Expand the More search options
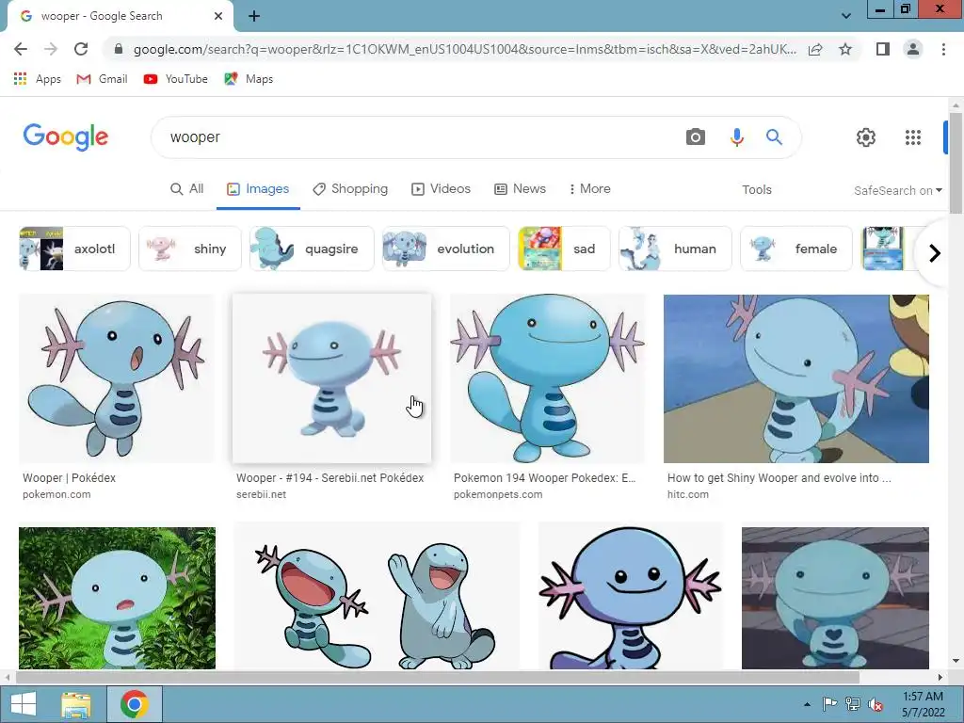This screenshot has width=964, height=723. point(589,188)
